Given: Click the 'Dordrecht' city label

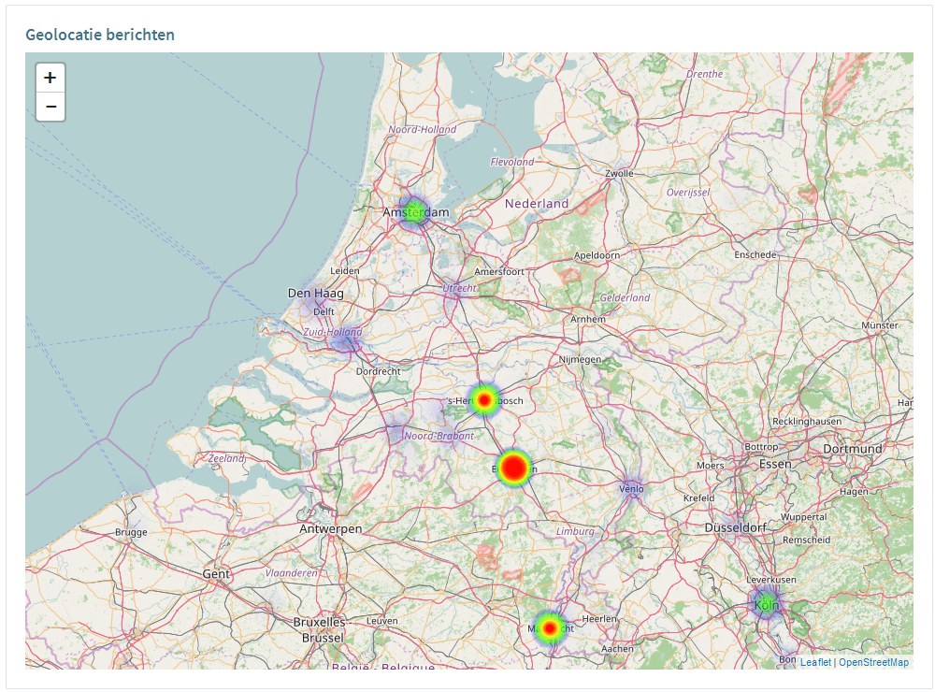Looking at the screenshot, I should tap(378, 371).
